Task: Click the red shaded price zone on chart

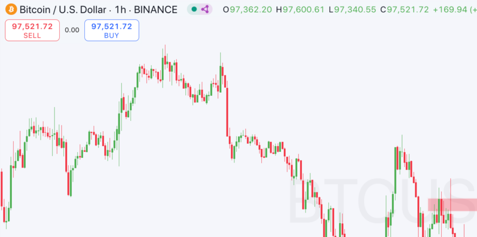Action: 452,204
